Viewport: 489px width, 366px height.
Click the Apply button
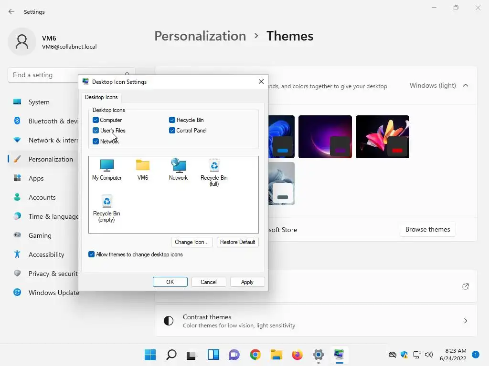point(247,282)
